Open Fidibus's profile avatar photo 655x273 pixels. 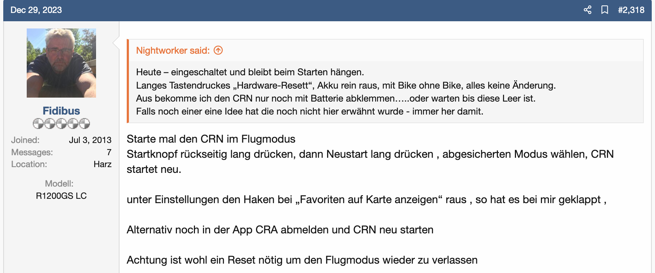(61, 63)
